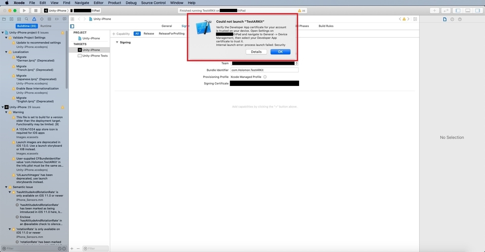Open the Source Control navigator icon

pos(11,19)
